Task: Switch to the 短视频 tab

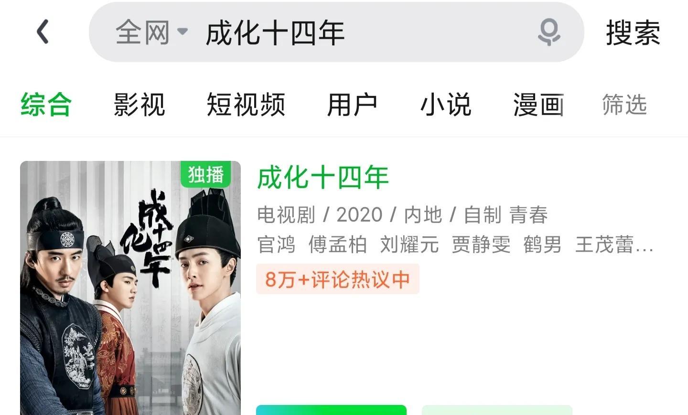Action: coord(246,105)
